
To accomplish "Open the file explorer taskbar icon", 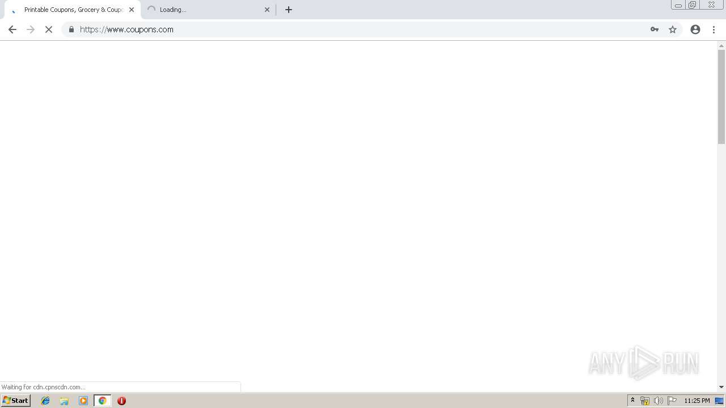I will [x=64, y=401].
